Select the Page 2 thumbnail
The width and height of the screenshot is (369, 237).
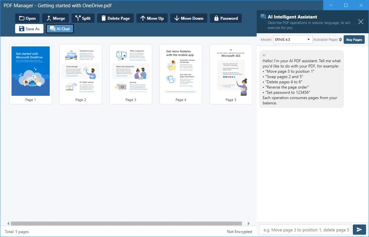click(x=81, y=74)
